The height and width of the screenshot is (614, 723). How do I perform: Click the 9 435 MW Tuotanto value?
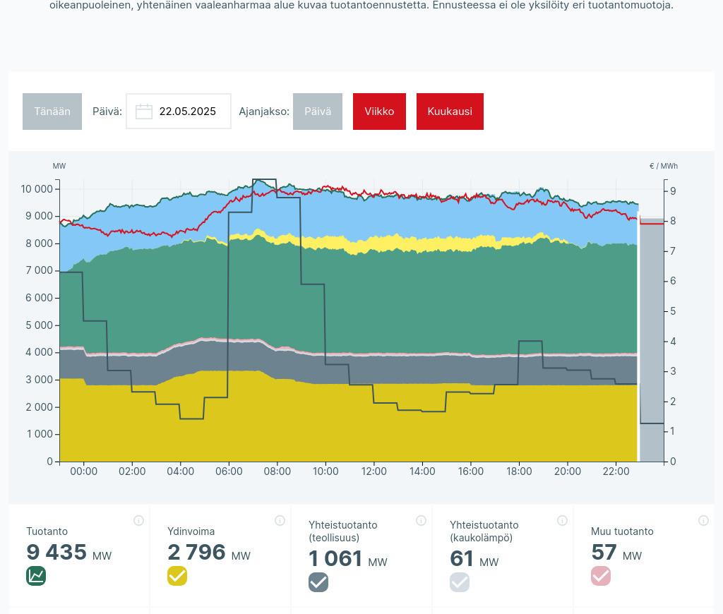click(x=56, y=552)
